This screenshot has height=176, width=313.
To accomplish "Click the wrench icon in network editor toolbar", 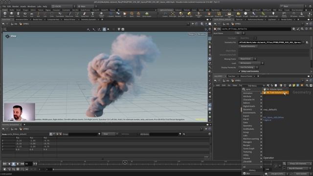I will coord(268,86).
